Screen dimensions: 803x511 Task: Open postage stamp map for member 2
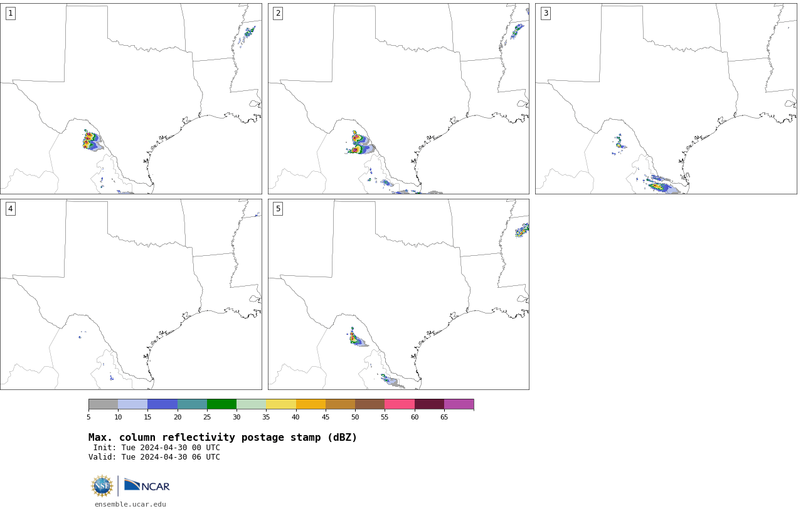tap(398, 98)
